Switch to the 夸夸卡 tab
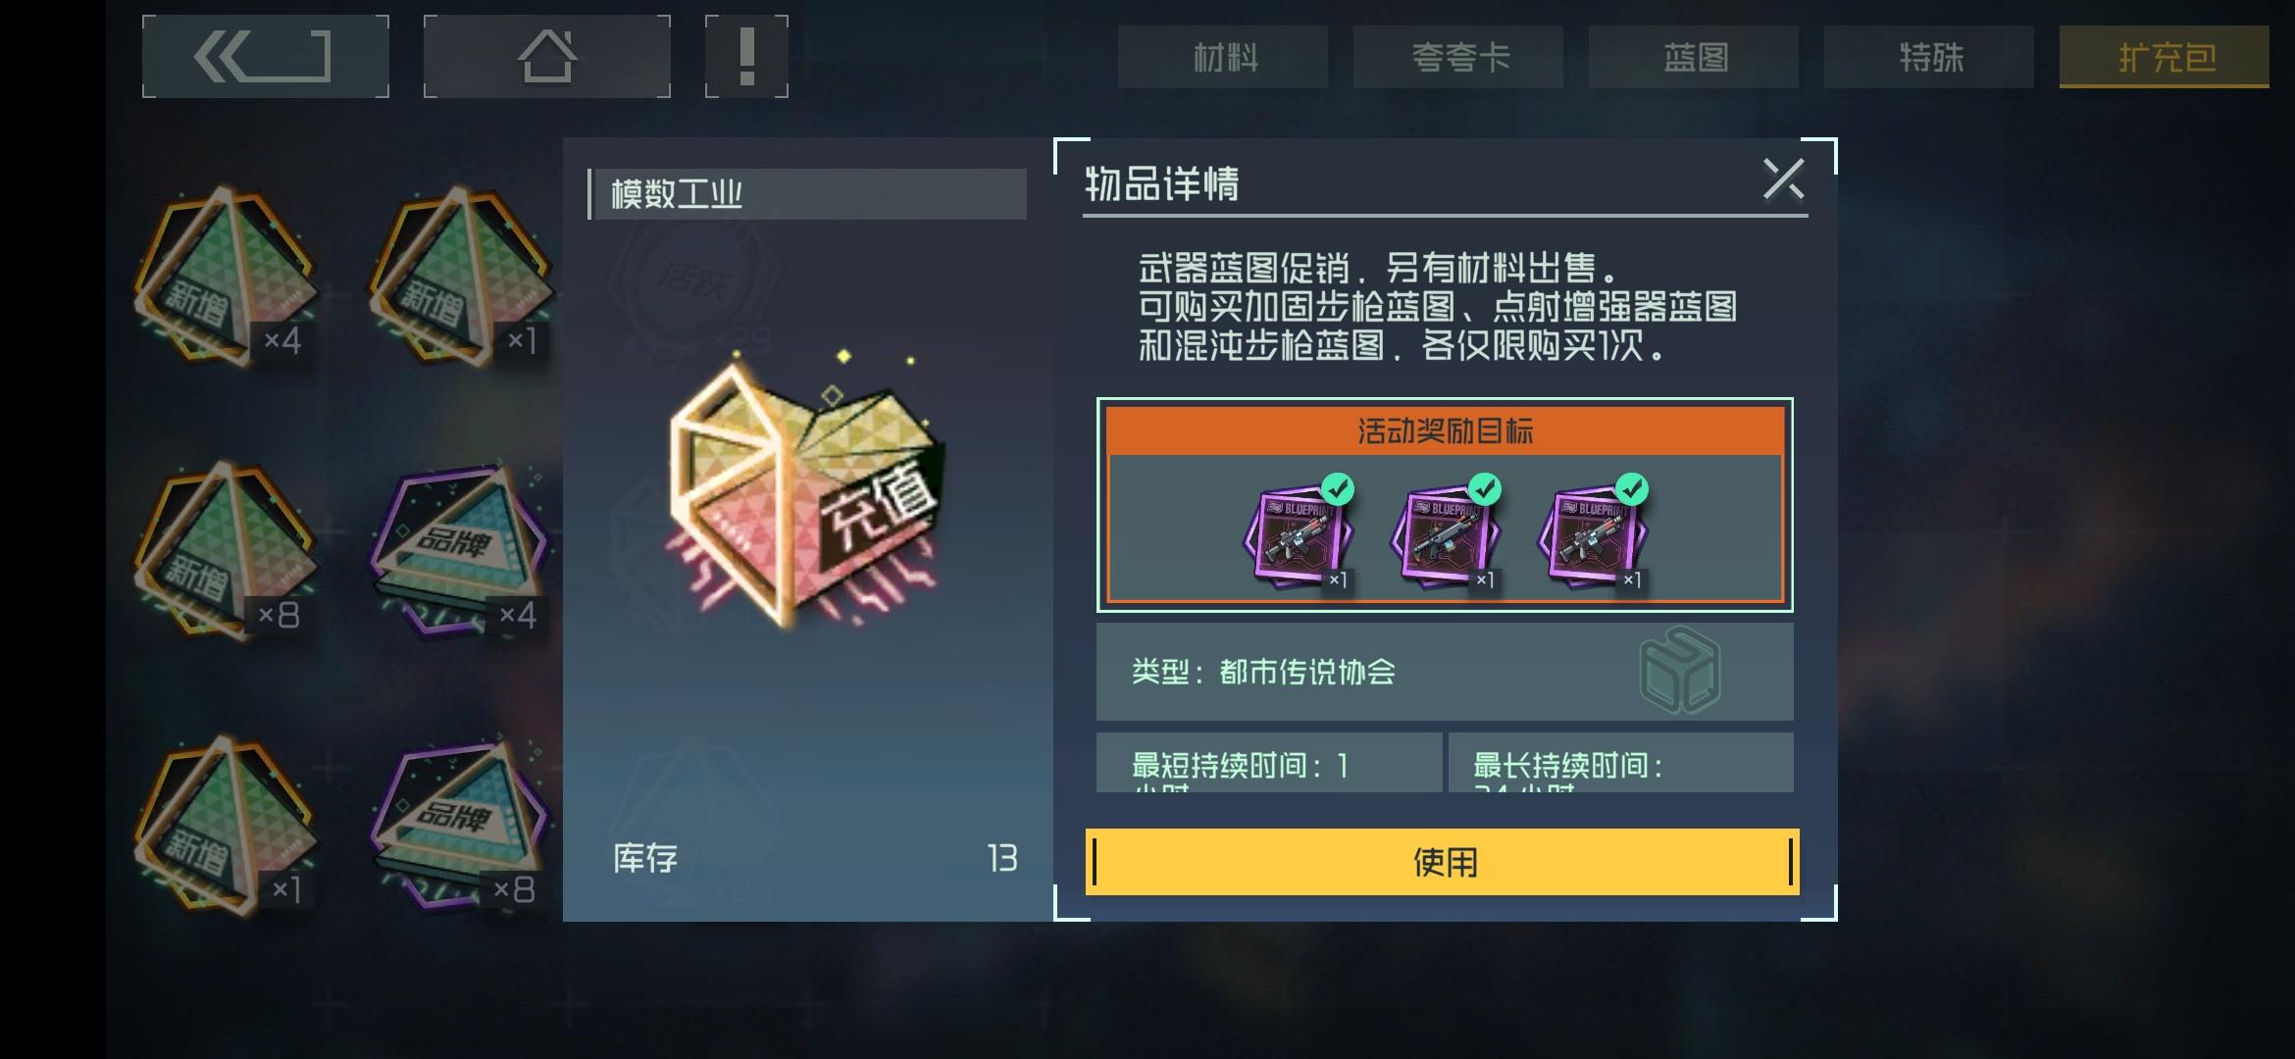Screen dimensions: 2295x1059 click(x=1458, y=57)
